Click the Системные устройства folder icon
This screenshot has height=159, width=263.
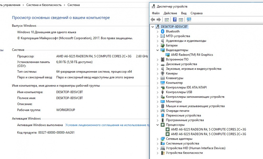point(163,144)
